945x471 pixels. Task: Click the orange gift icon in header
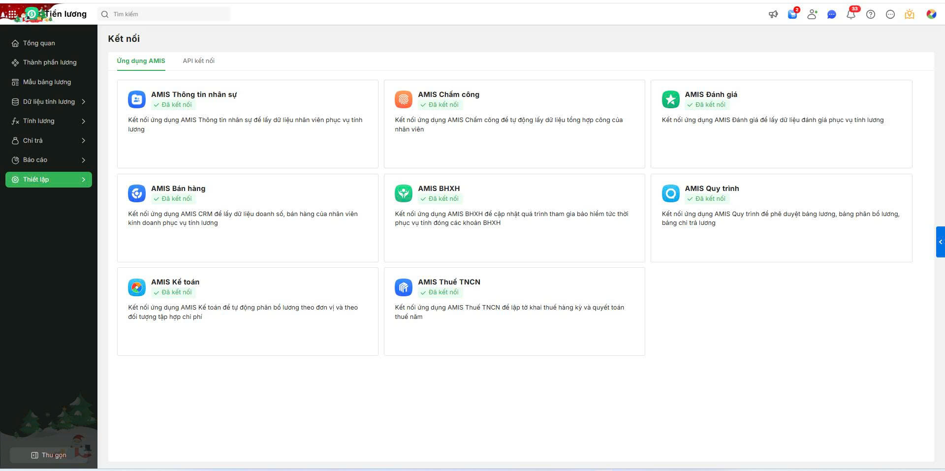click(x=910, y=14)
